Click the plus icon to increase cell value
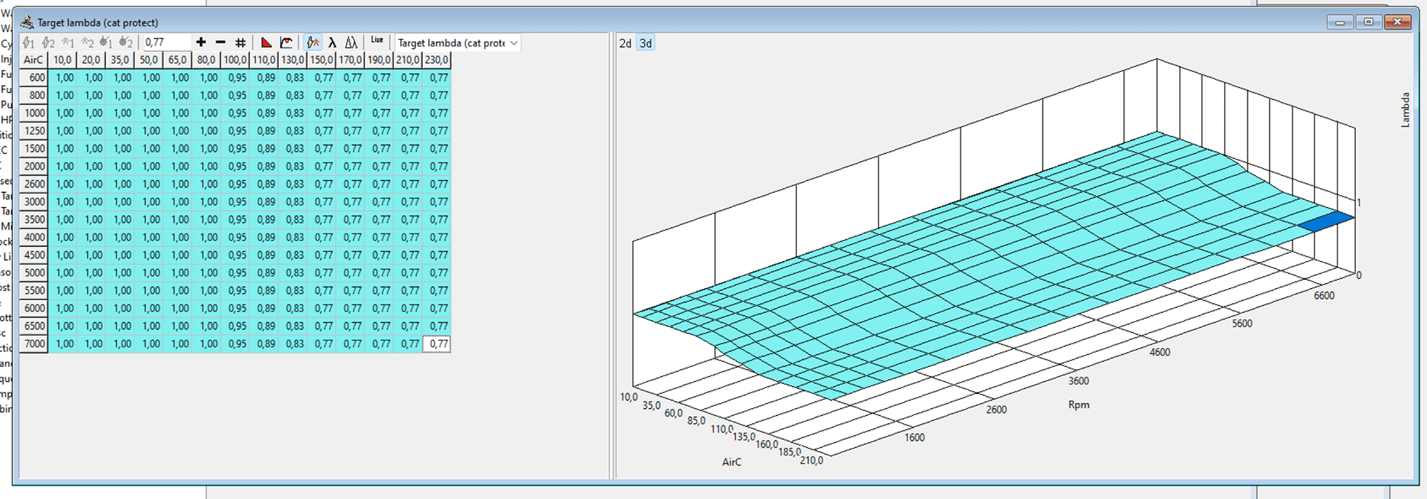The height and width of the screenshot is (499, 1427). (201, 43)
